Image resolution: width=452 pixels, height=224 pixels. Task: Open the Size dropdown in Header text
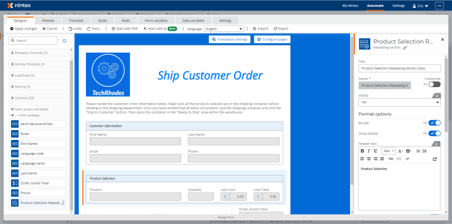tap(389, 151)
